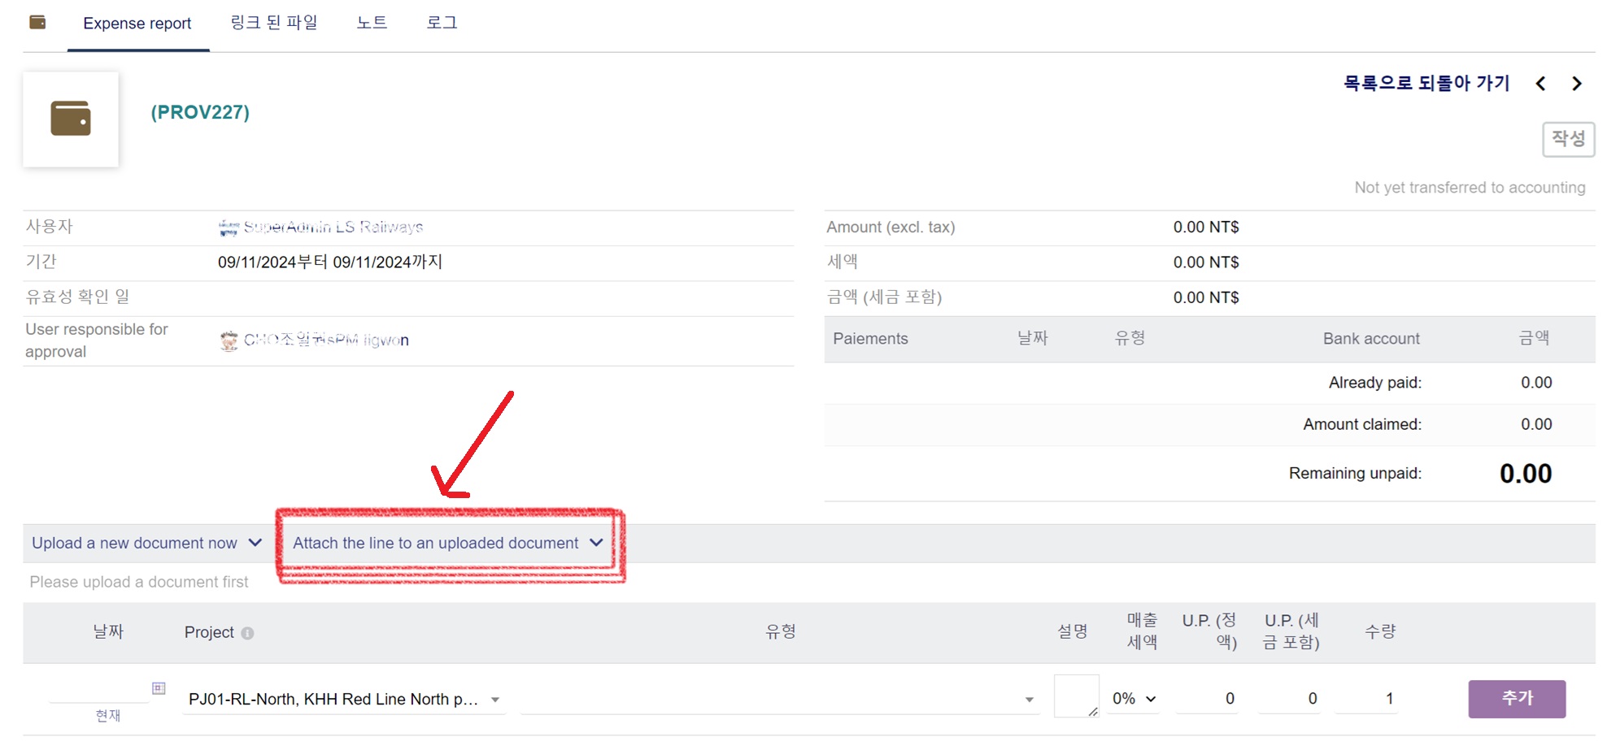Click the SuperAdmin user avatar icon
The width and height of the screenshot is (1607, 750).
[229, 228]
